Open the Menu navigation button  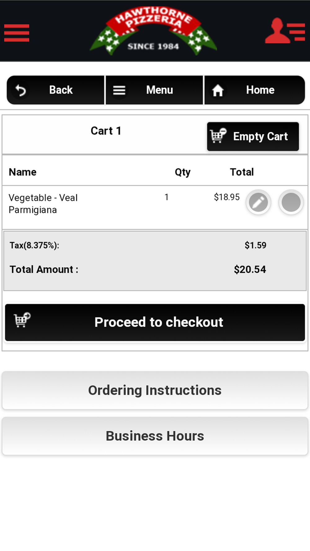[154, 90]
